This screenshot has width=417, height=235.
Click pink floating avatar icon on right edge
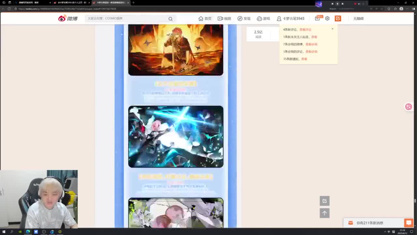pos(408,107)
